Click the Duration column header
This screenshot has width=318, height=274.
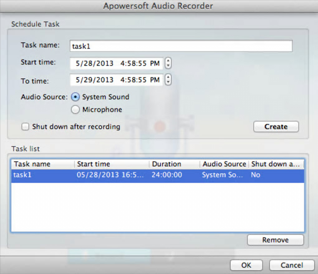pyautogui.click(x=175, y=164)
